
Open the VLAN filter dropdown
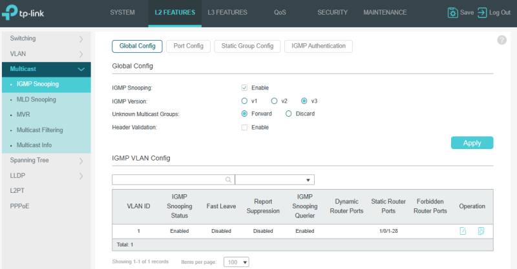275,180
